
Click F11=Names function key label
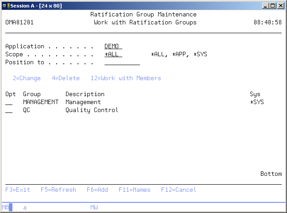(134, 190)
